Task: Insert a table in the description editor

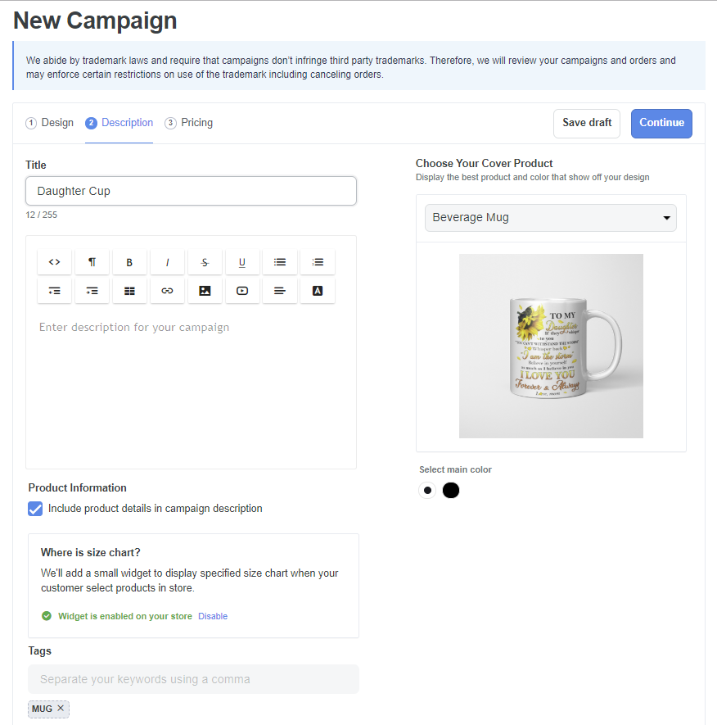Action: tap(129, 290)
